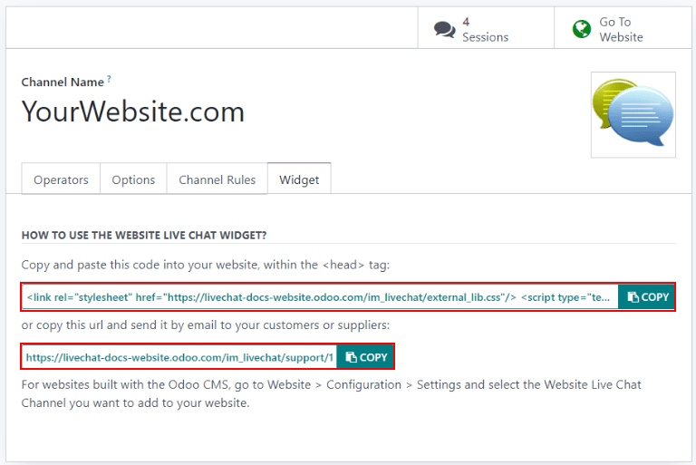Image resolution: width=696 pixels, height=465 pixels.
Task: Click the Odoo CMS instructions paragraph
Action: pos(331,392)
